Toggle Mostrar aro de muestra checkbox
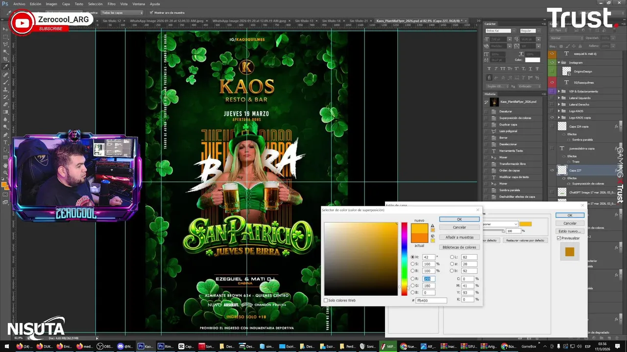 pos(151,13)
